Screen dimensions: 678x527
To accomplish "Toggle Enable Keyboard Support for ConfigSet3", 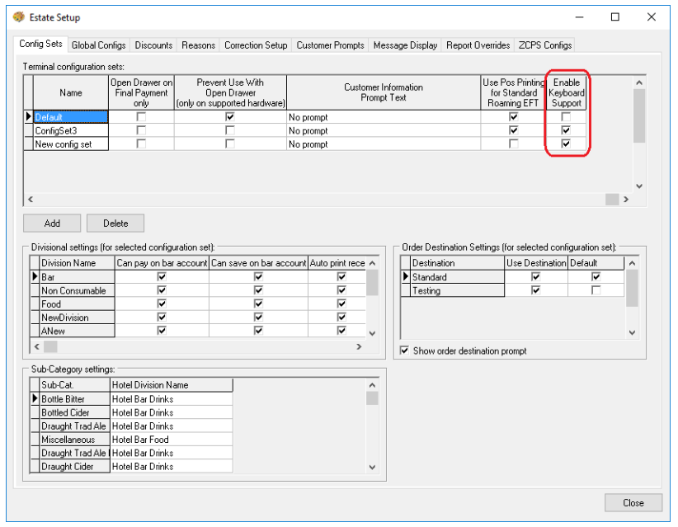I will (566, 130).
